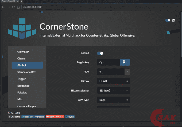The image size is (182, 127).
Task: Reload the page with refresh icon
Action: 13,7
